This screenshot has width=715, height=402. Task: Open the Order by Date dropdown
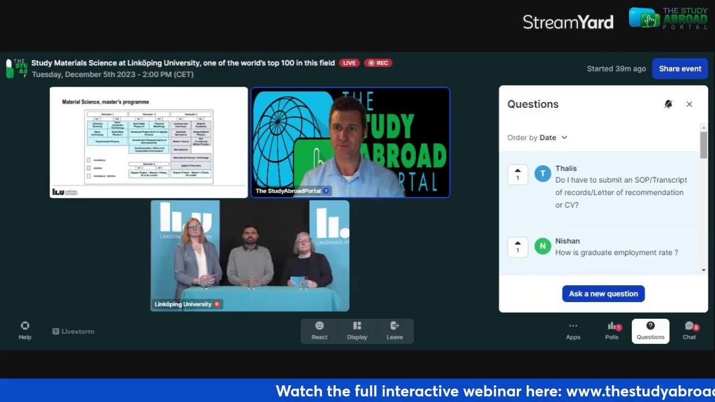pos(537,137)
